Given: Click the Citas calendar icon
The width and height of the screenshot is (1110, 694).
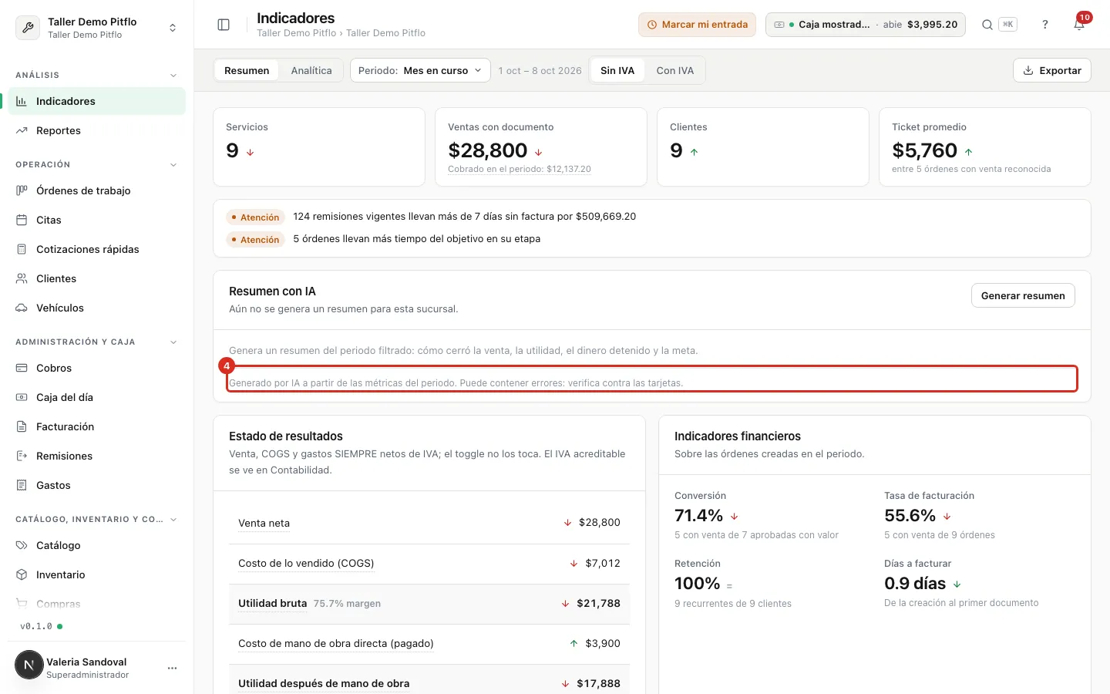Looking at the screenshot, I should click(x=22, y=220).
